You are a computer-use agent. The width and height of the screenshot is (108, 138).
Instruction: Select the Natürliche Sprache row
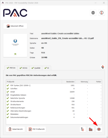54,98
